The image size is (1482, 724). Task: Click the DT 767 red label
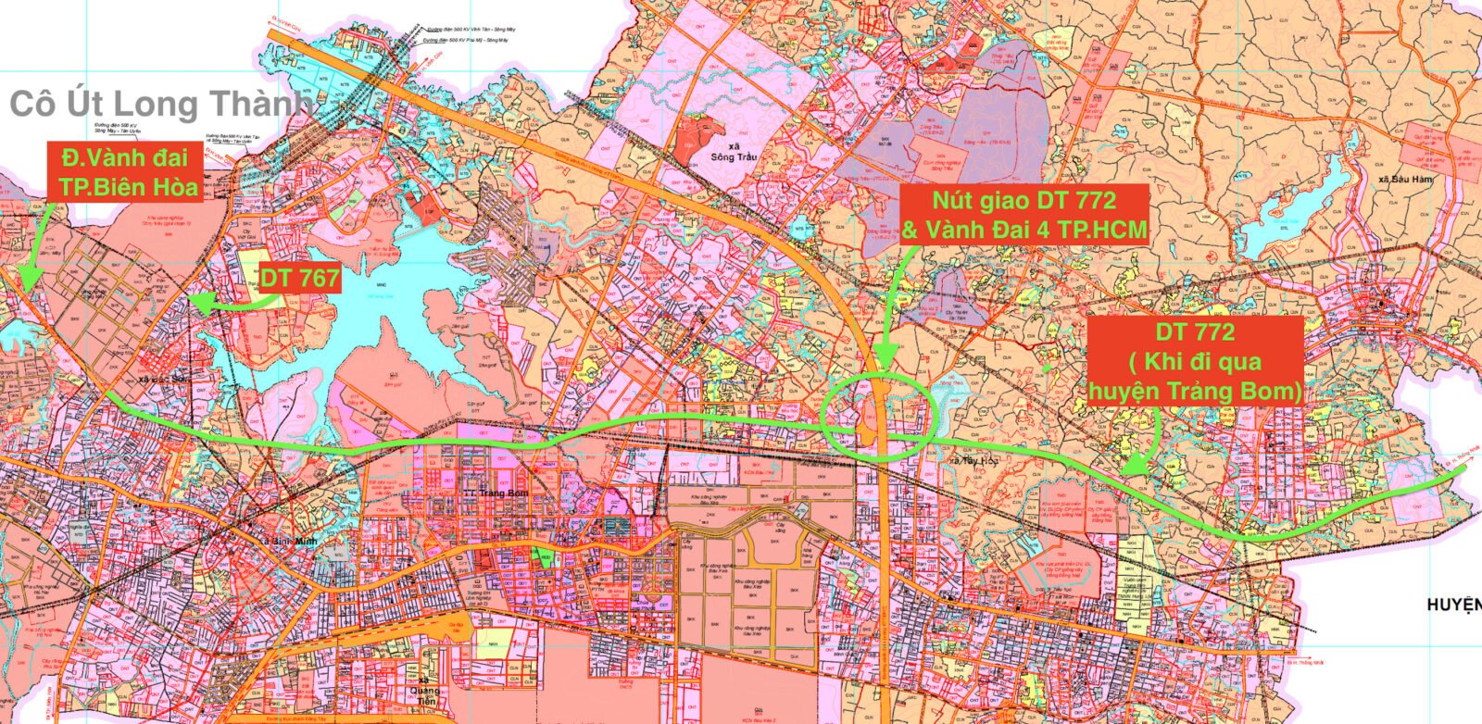[298, 278]
